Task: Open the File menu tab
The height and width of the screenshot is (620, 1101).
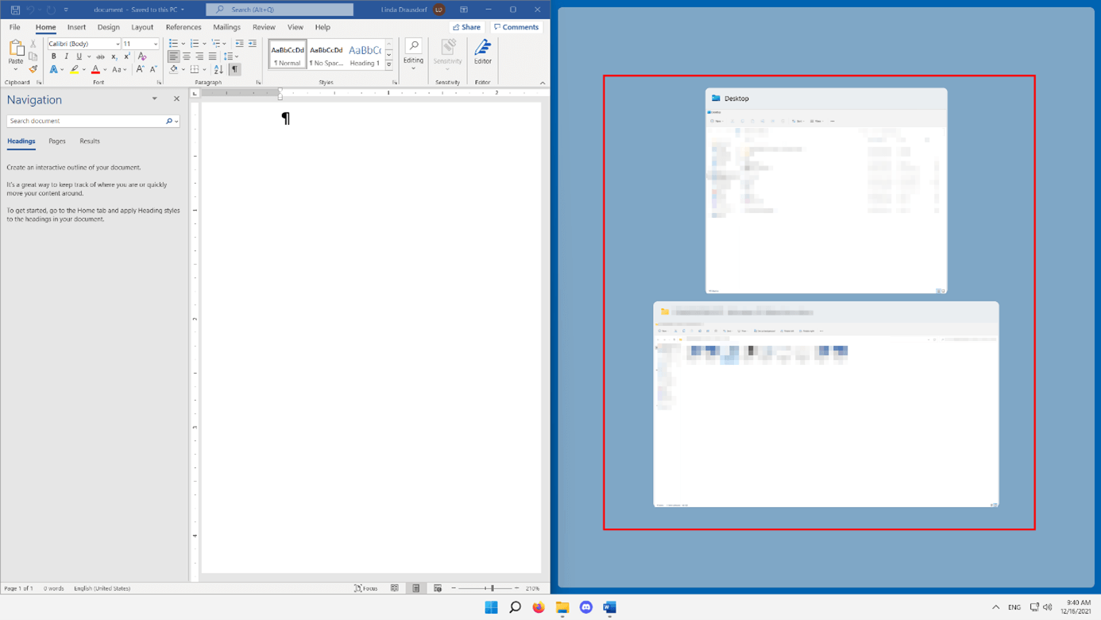Action: coord(15,27)
